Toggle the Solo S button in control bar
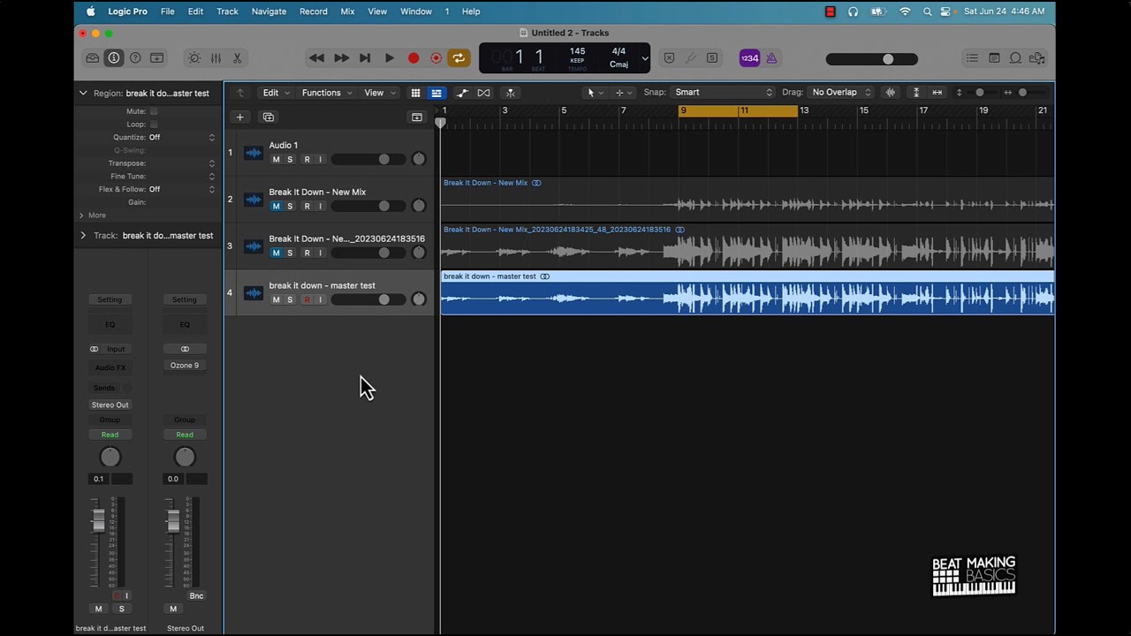The height and width of the screenshot is (636, 1131). point(712,58)
